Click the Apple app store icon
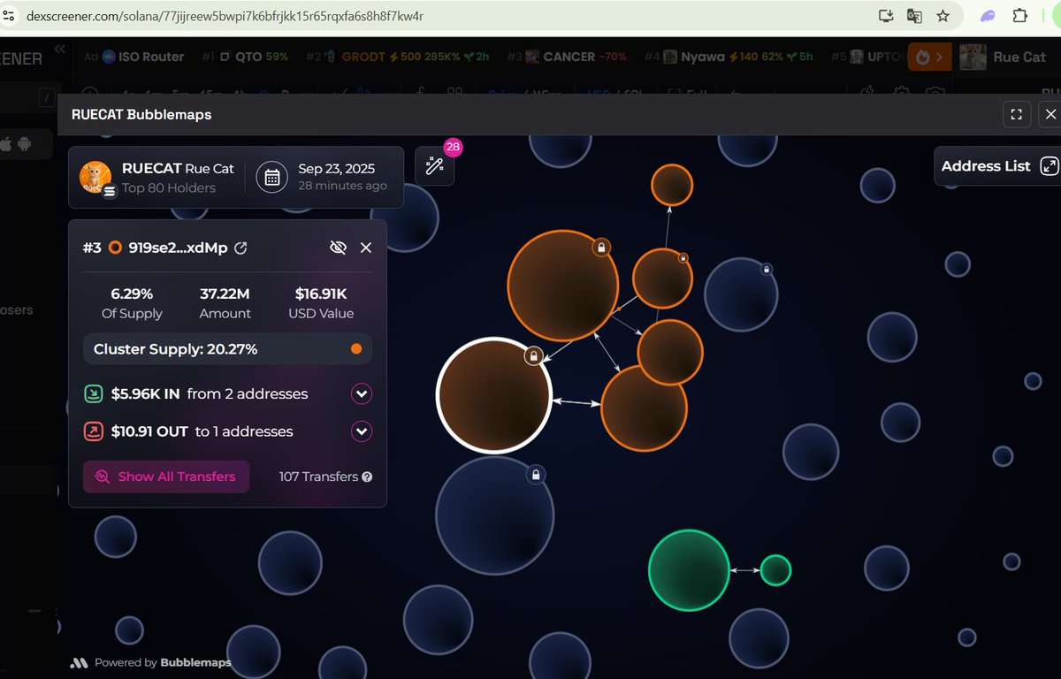 tap(5, 144)
